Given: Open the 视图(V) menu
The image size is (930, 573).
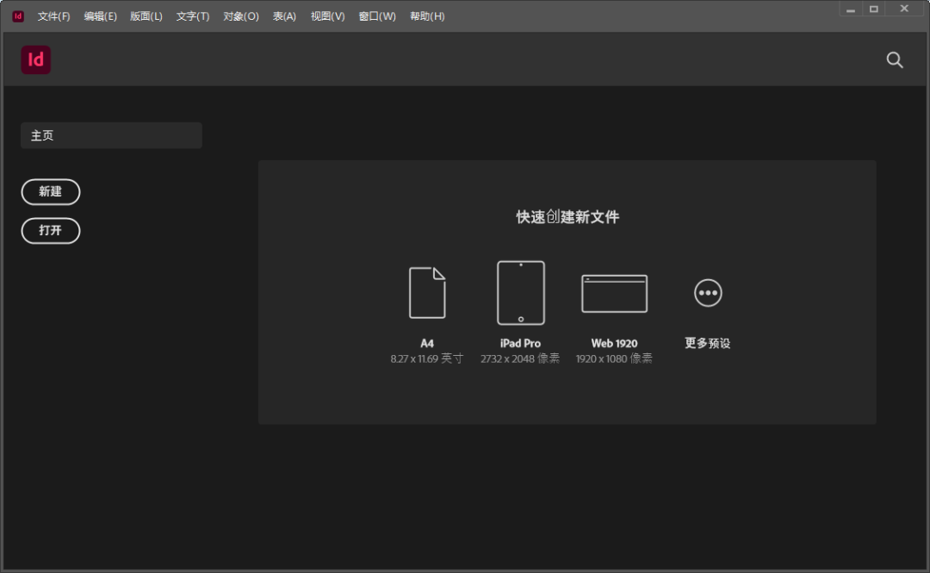Looking at the screenshot, I should (x=327, y=16).
